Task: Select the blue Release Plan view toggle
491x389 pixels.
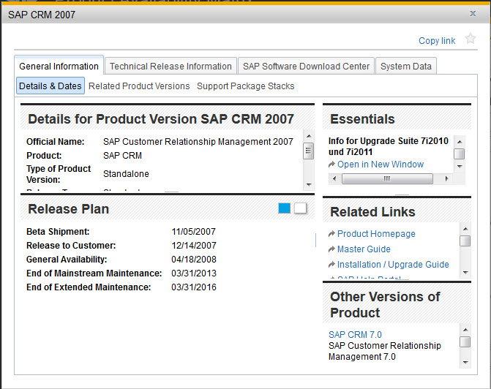Action: 285,208
